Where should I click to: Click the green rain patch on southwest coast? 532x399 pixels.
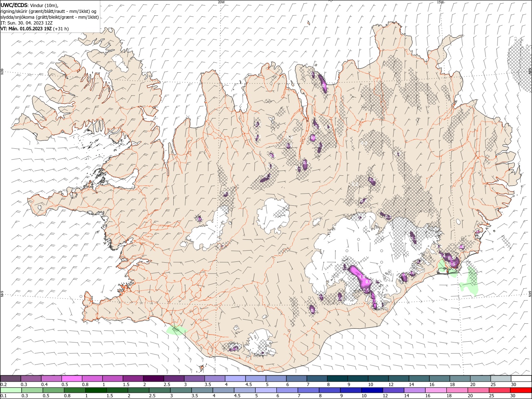point(176,330)
